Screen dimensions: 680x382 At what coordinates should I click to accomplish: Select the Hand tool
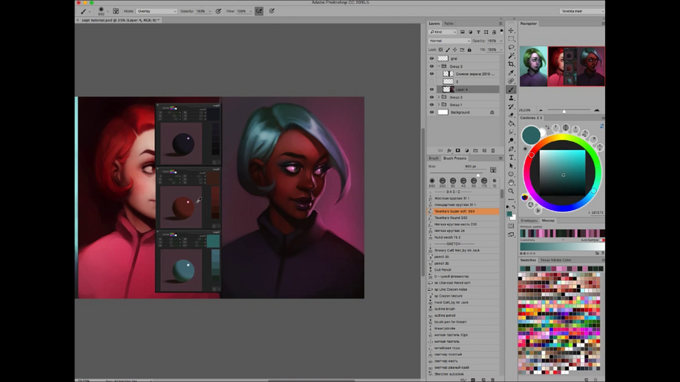512,183
